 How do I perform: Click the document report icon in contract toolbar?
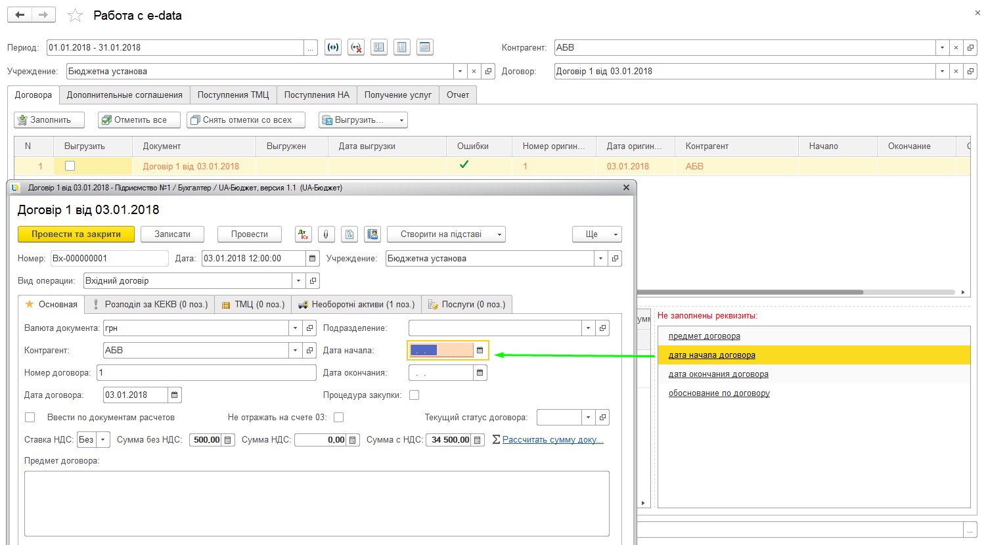coord(349,234)
